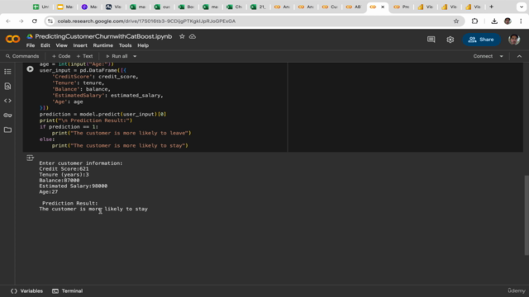
Task: Open the Colab account avatar
Action: tap(514, 40)
